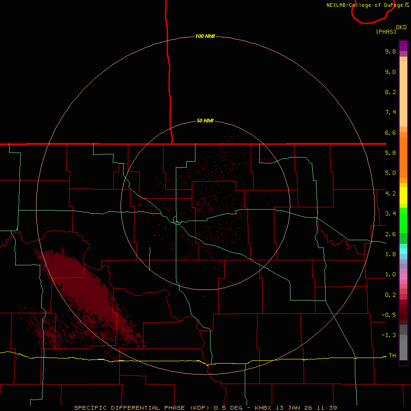Pick the orange color bar segment
The height and width of the screenshot is (411, 411).
403,158
